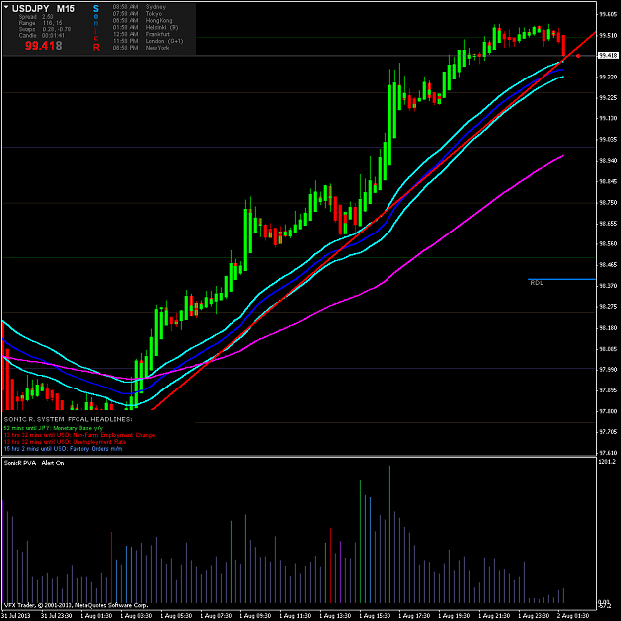This screenshot has width=621, height=621.
Task: Click the SONIC R. SYSTEM FFCAL HEADLINES heading
Action: (69, 419)
